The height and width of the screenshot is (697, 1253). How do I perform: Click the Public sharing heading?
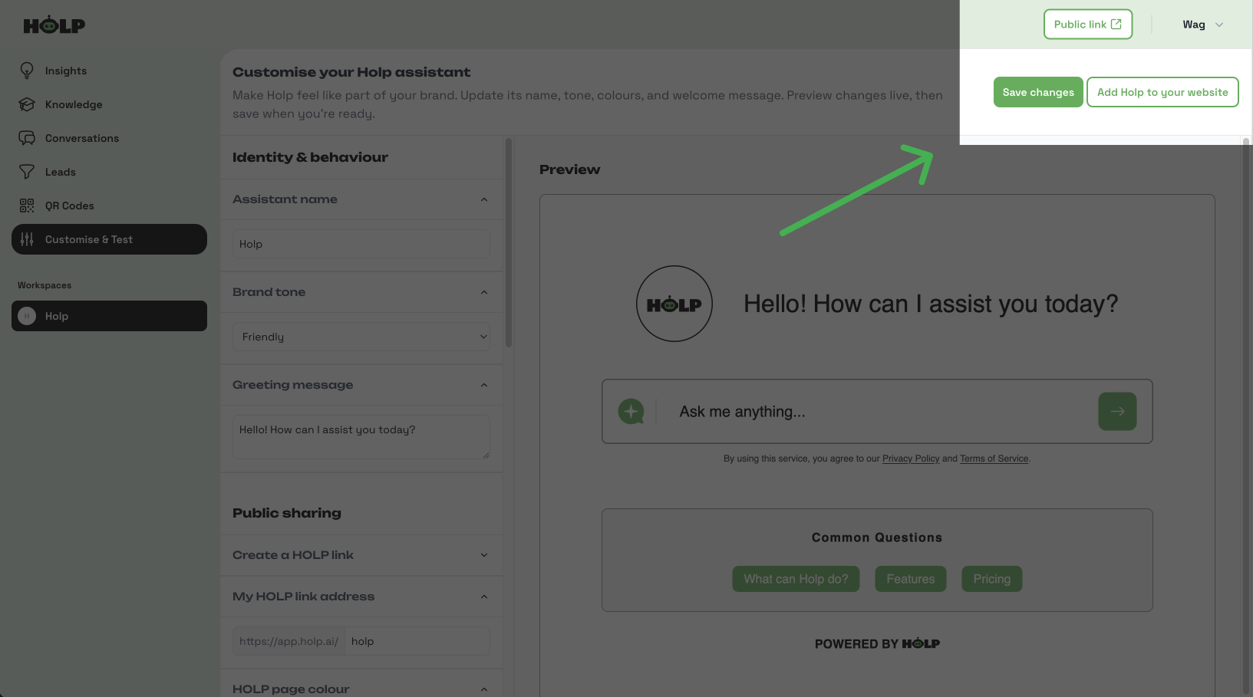tap(287, 513)
